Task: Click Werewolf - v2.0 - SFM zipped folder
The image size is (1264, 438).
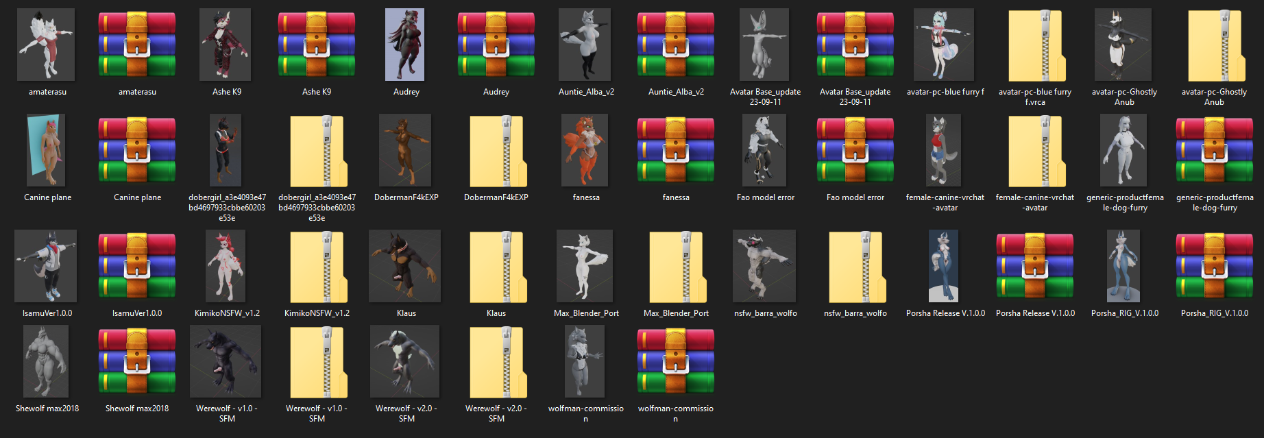Action: [x=499, y=362]
